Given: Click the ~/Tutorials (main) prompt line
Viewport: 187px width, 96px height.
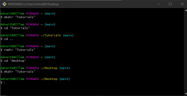Looking at the screenshot, I should (37, 35).
